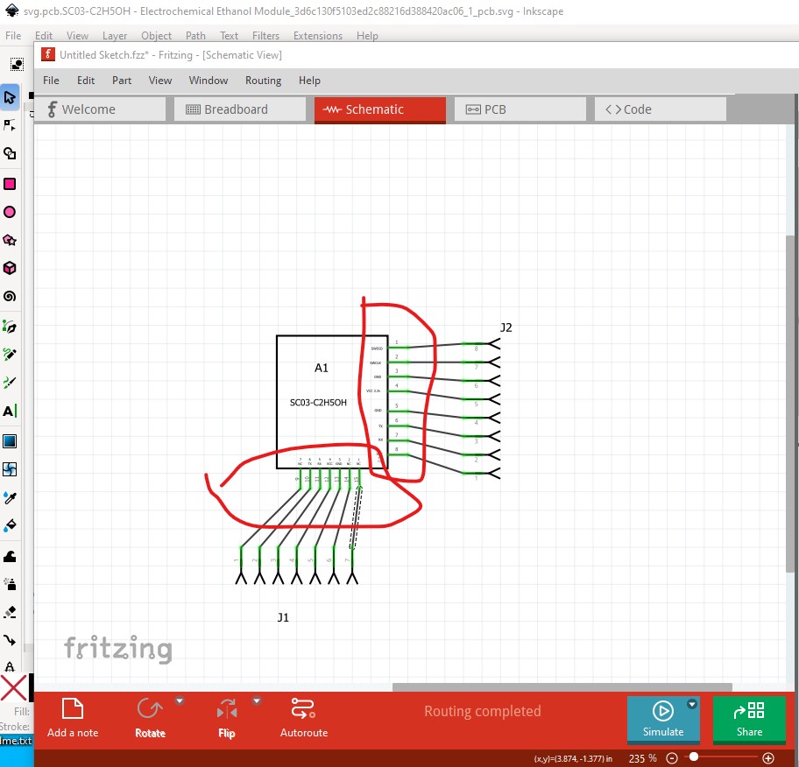Open Fritzing's File menu
799x767 pixels.
[x=51, y=81]
